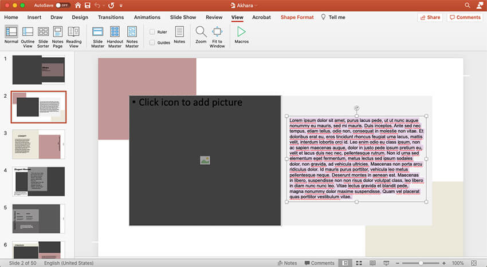Screen dimensions: 487x267
Task: Open the Shape Format tab
Action: click(297, 17)
